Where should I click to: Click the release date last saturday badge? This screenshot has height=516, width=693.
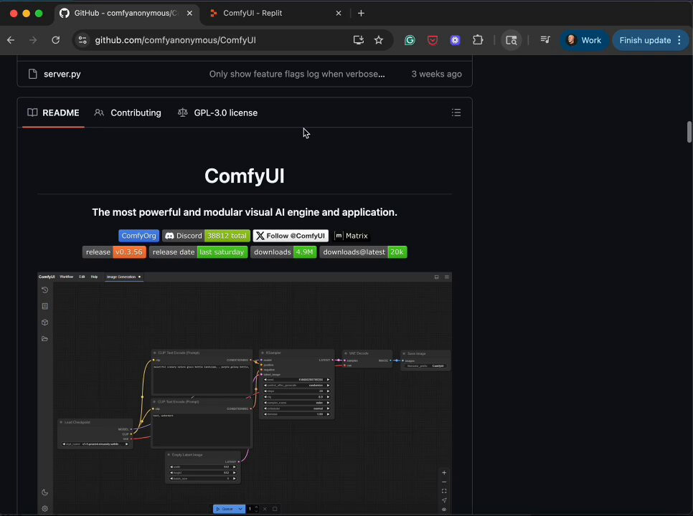198,252
